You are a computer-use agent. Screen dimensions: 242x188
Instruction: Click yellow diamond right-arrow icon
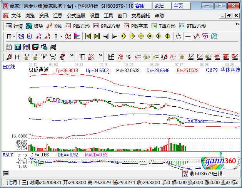(132, 36)
